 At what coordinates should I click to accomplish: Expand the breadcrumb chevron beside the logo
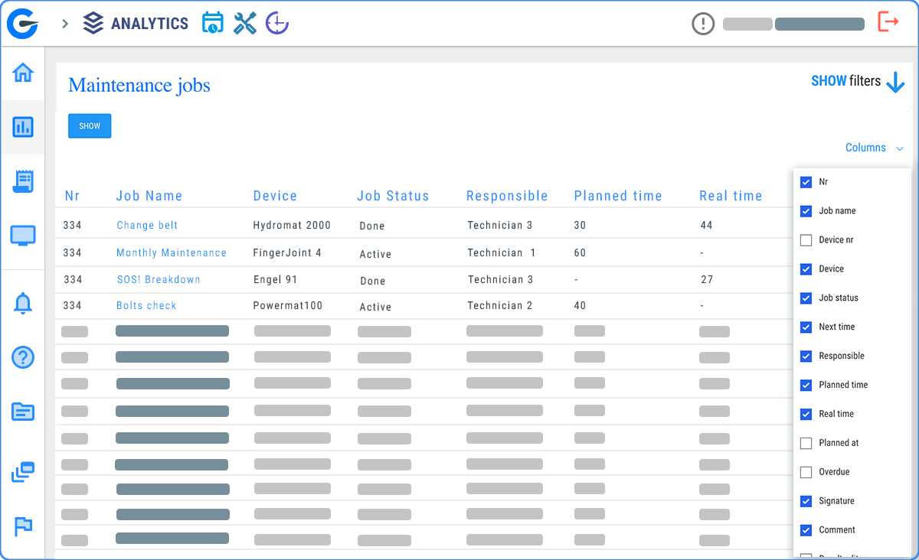coord(65,24)
